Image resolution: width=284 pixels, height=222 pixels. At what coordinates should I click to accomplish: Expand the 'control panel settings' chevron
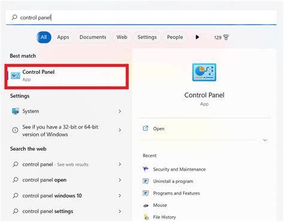pos(120,211)
